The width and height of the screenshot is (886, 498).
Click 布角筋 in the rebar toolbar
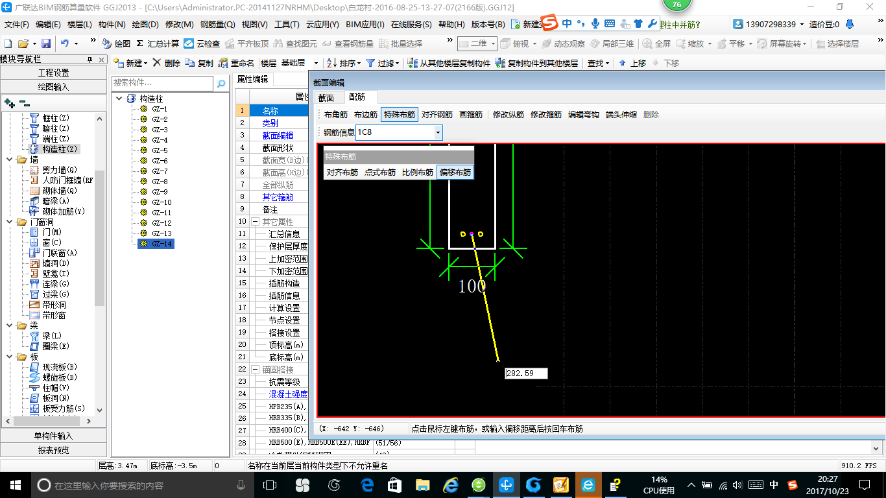click(336, 115)
